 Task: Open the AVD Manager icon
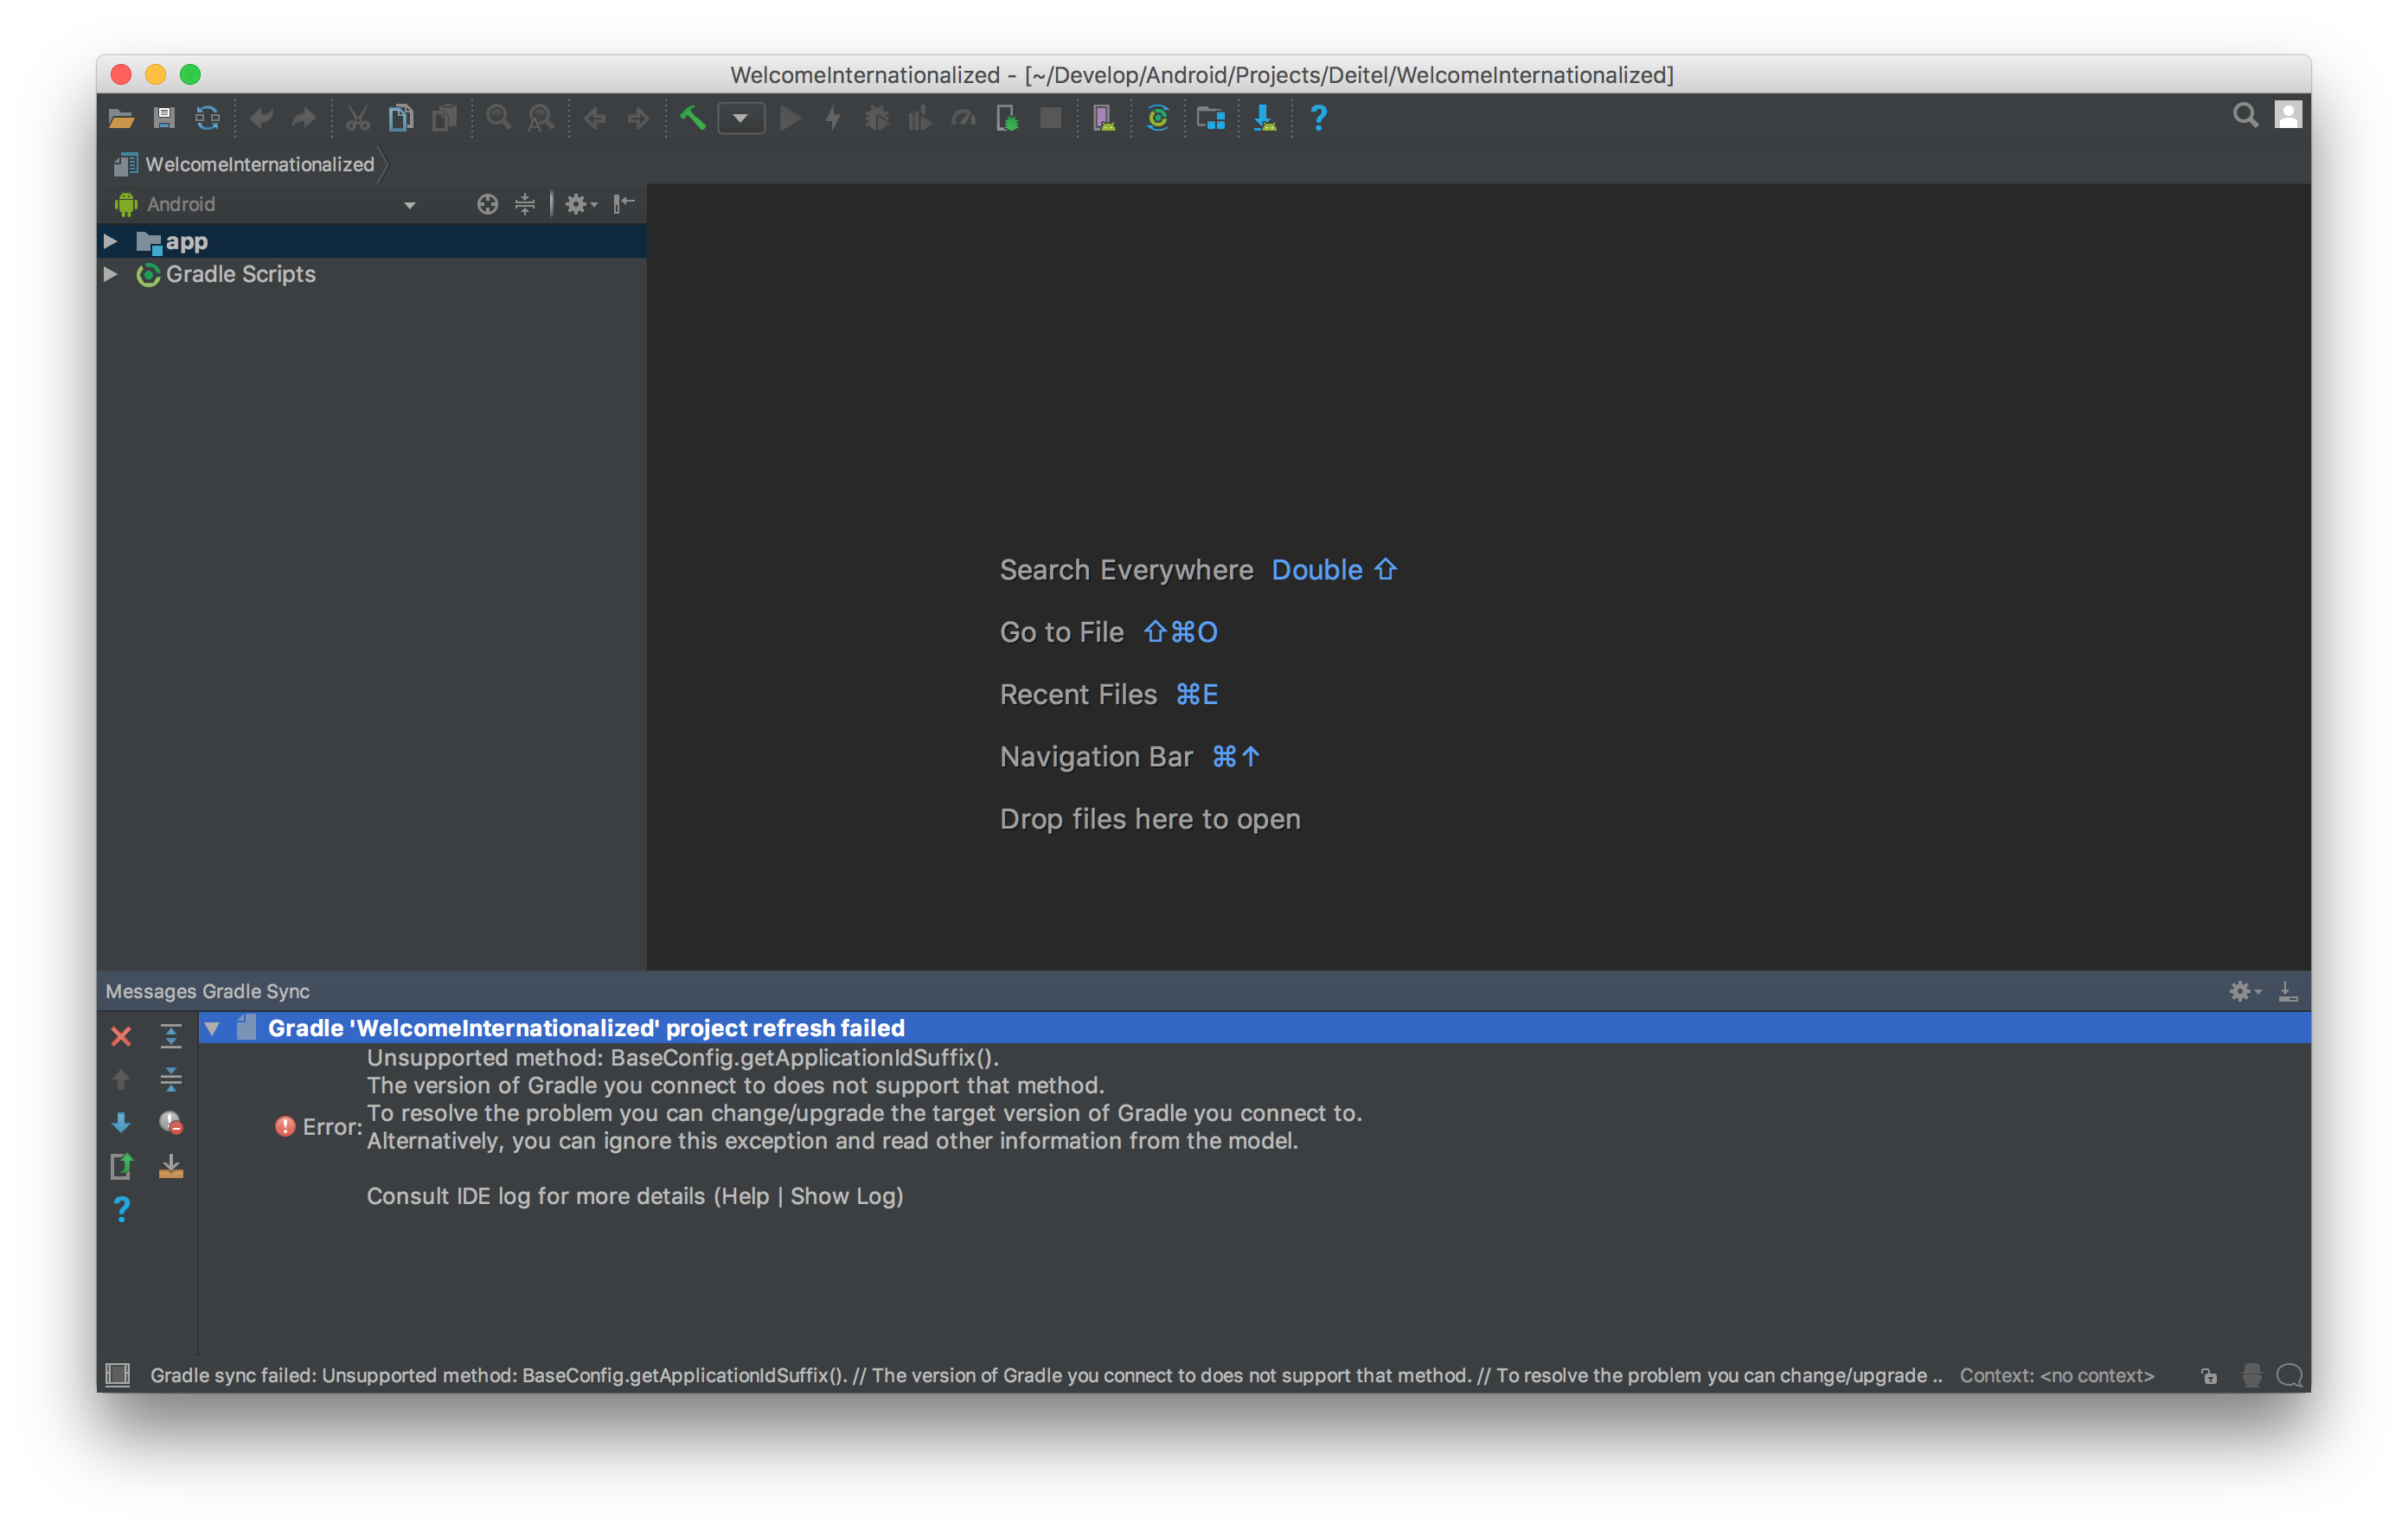coord(1104,119)
